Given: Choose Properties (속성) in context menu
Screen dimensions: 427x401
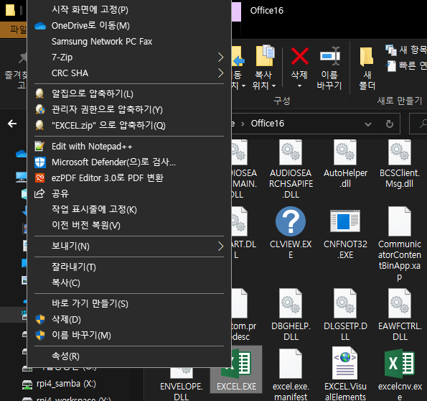Looking at the screenshot, I should (129, 356).
